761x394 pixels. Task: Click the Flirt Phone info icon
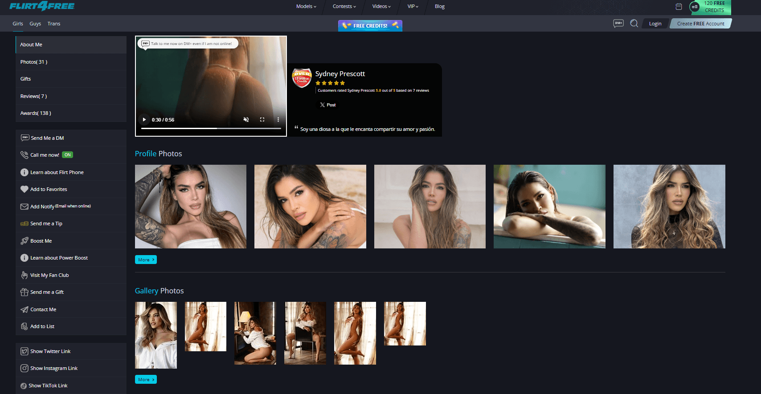25,172
